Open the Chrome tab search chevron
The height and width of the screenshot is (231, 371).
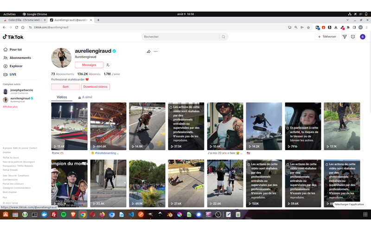tap(347, 20)
